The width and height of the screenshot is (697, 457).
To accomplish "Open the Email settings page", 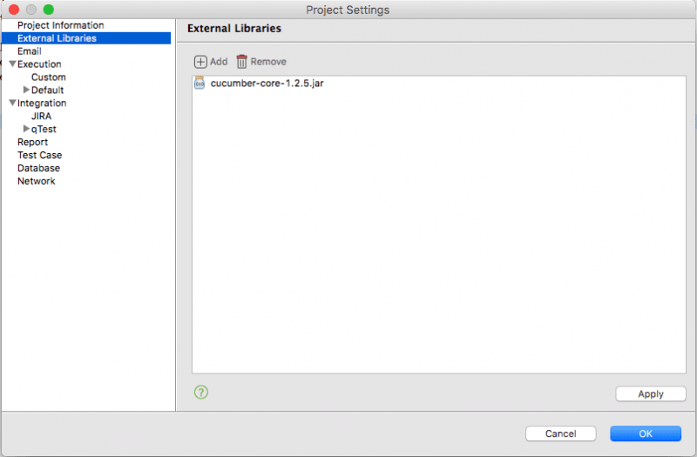I will point(29,51).
